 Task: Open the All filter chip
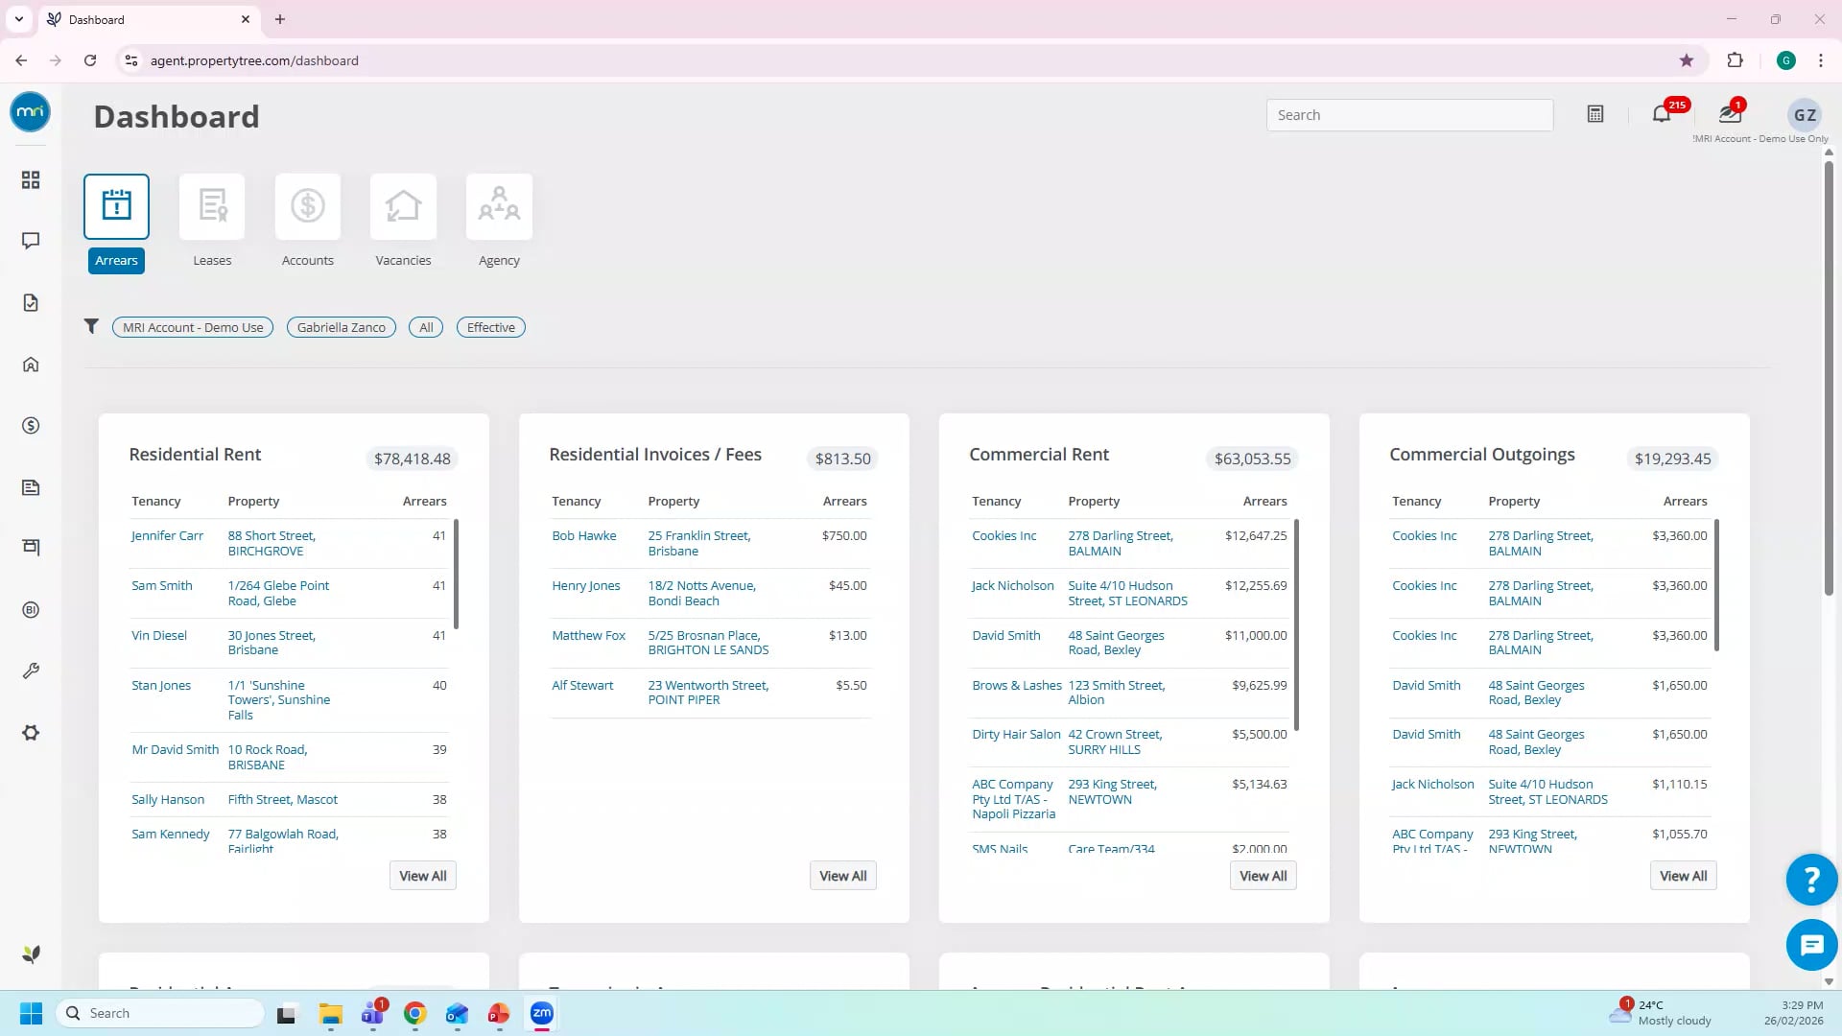click(426, 327)
